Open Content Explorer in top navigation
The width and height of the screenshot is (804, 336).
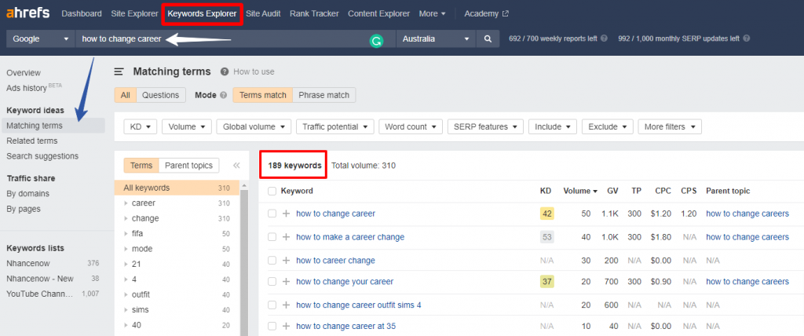coord(379,14)
